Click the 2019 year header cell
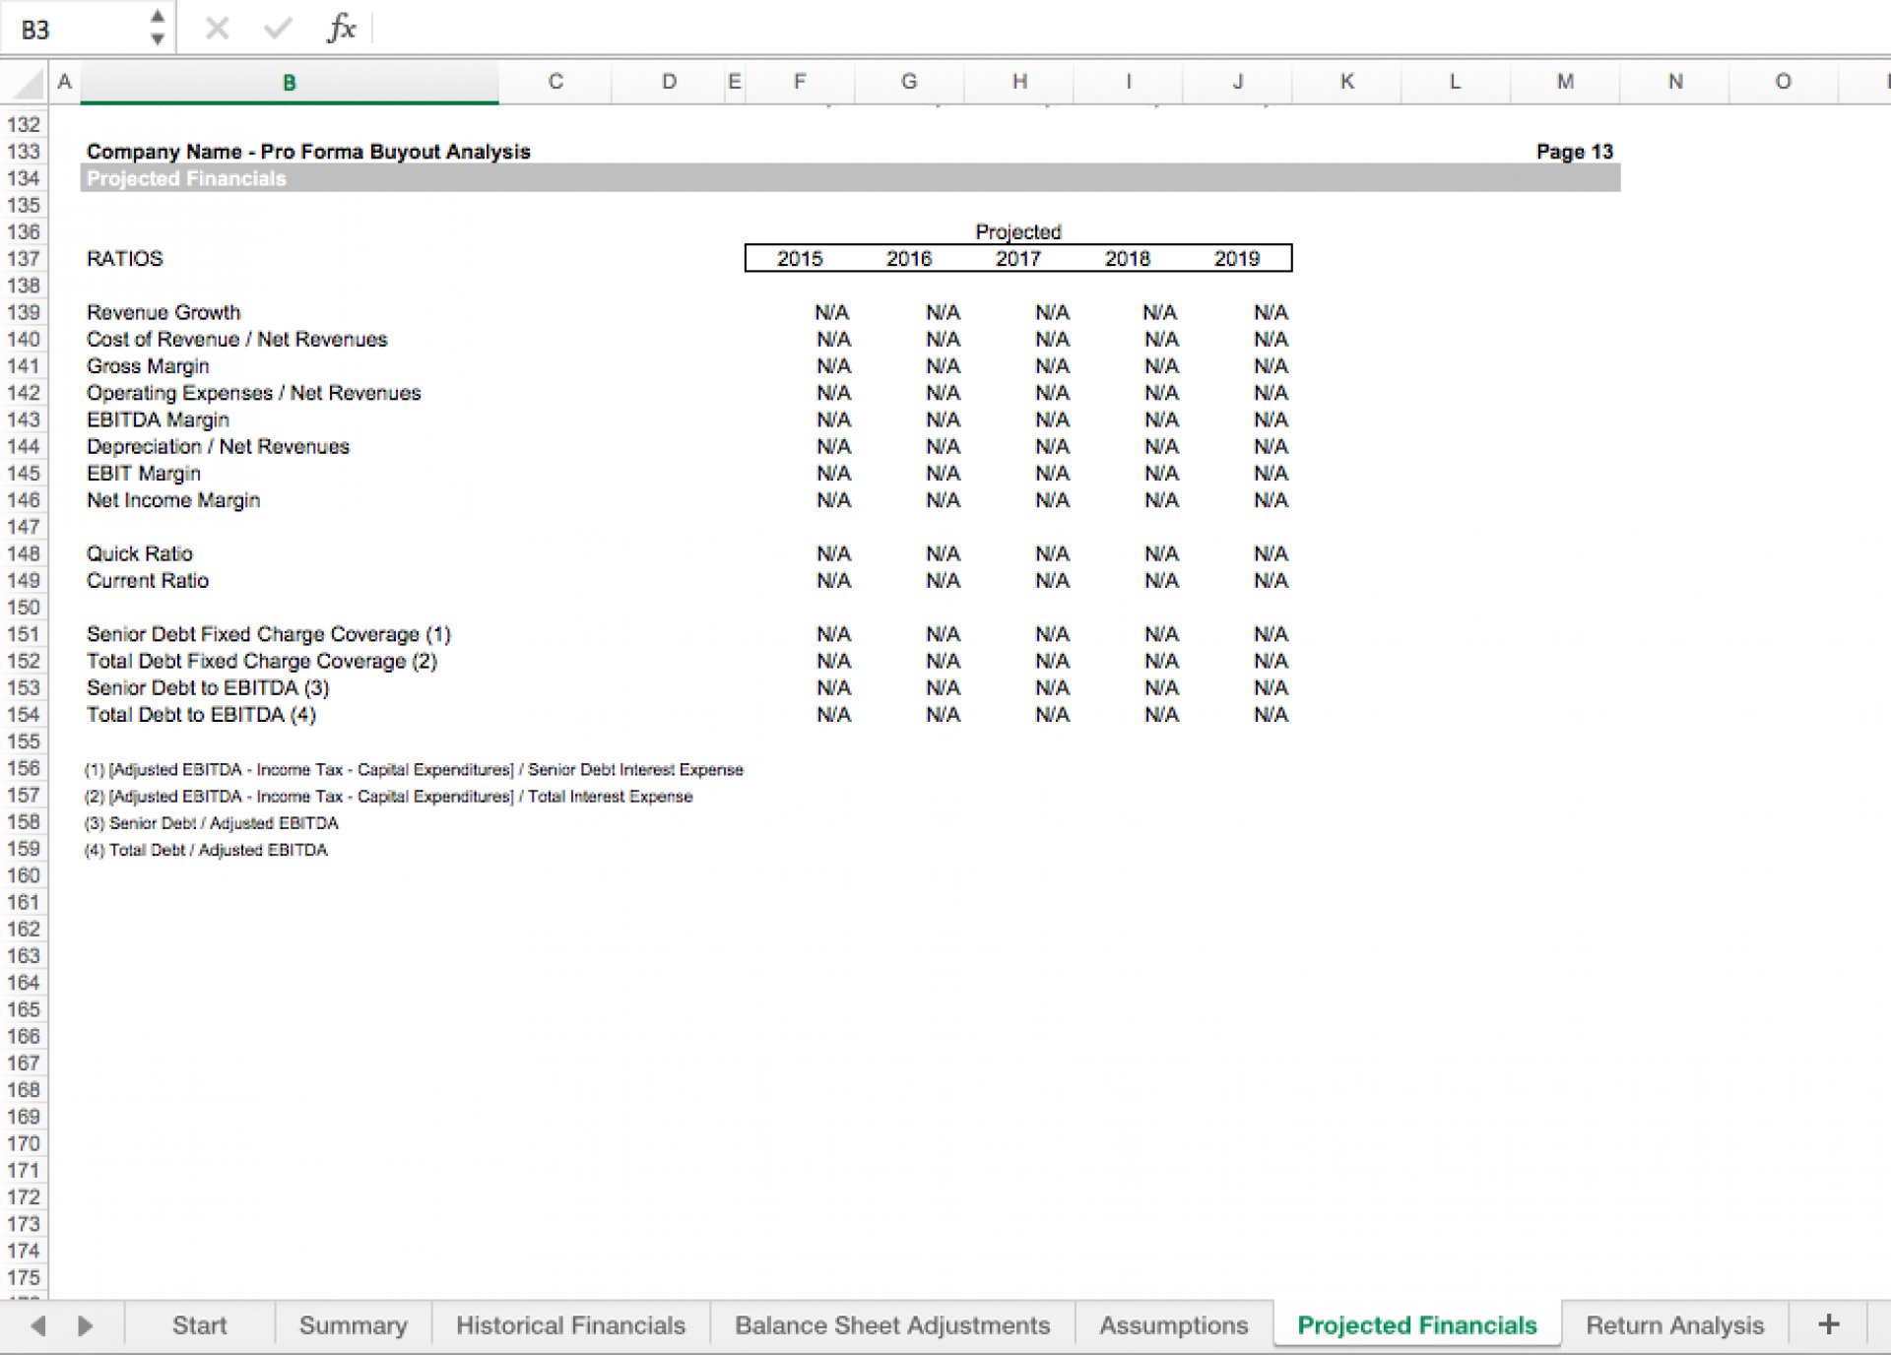The height and width of the screenshot is (1355, 1891). coord(1237,259)
